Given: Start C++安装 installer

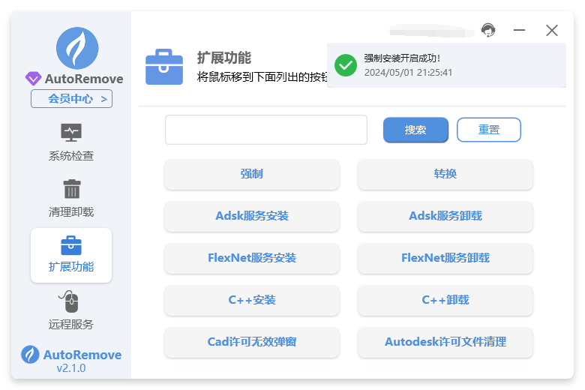Looking at the screenshot, I should click(252, 300).
